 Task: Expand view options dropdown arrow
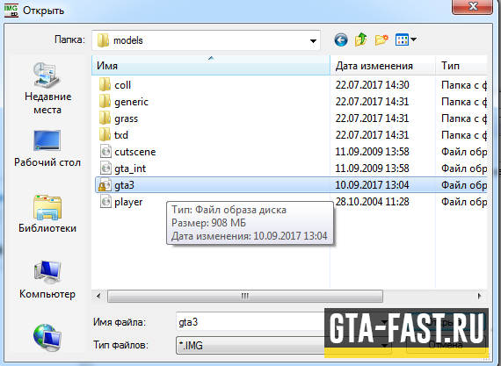(414, 39)
